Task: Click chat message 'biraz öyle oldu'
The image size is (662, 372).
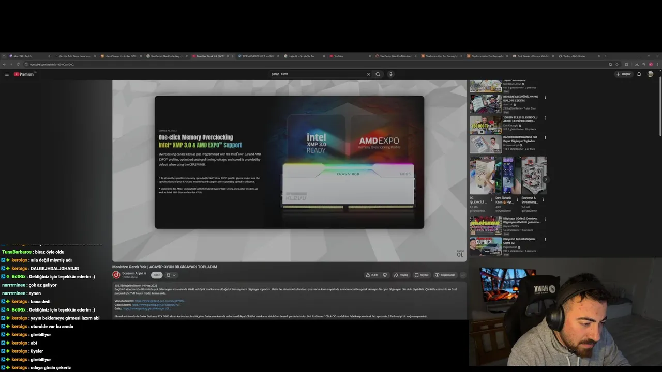Action: 50,252
